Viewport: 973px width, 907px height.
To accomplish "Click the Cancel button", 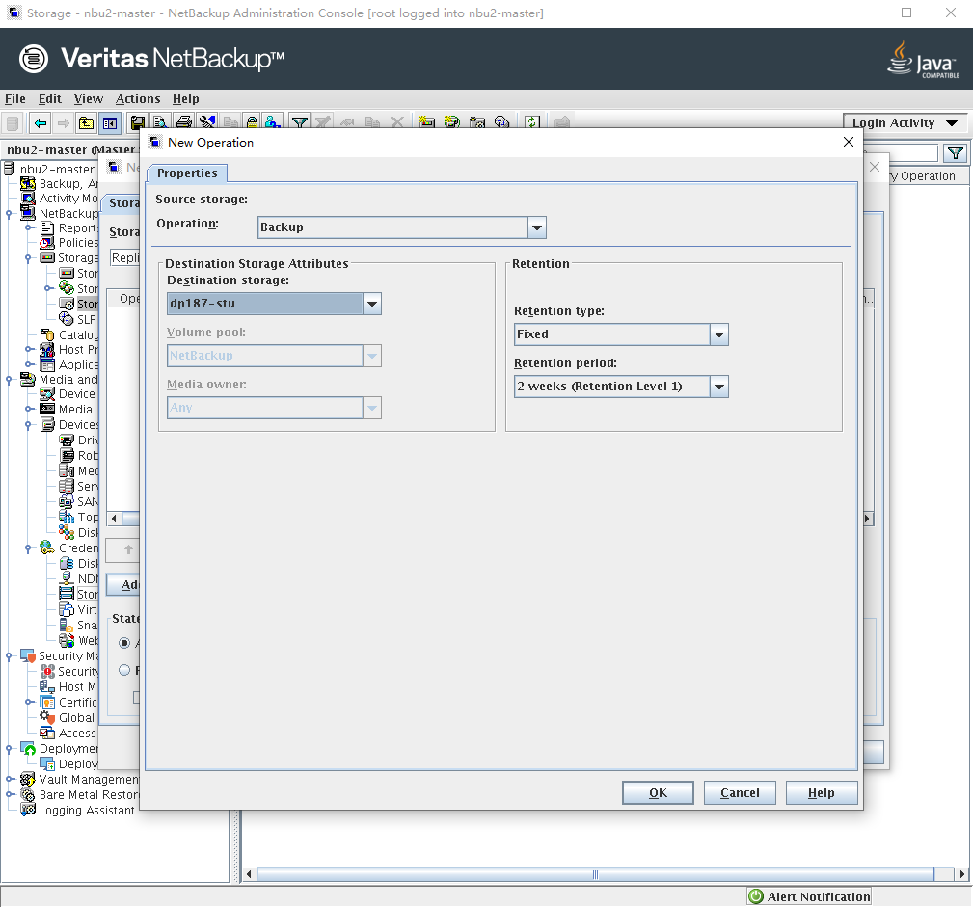I will click(x=740, y=793).
